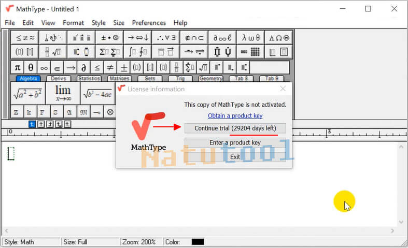
Task: Switch to the Matrices tab
Action: point(119,79)
